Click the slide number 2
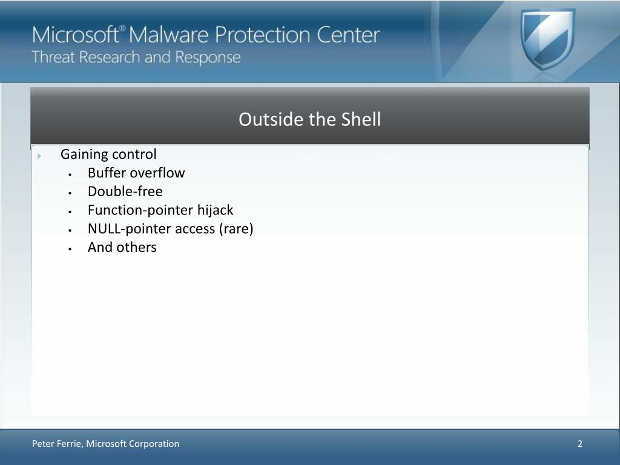Screen dimensions: 620x465 point(580,444)
